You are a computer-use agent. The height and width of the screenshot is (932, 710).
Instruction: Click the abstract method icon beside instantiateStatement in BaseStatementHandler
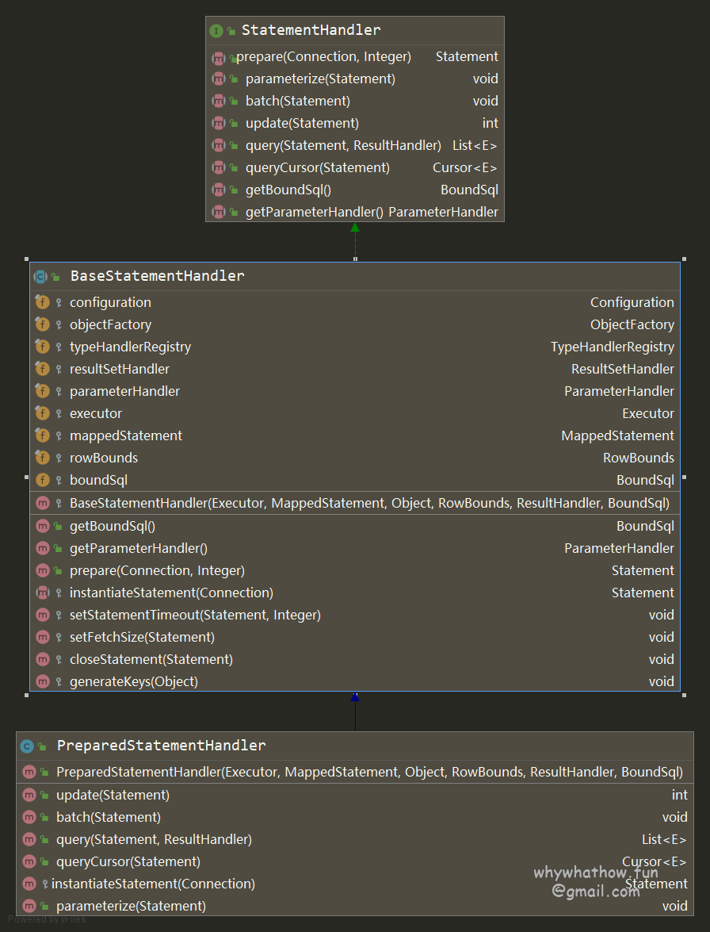pyautogui.click(x=43, y=593)
